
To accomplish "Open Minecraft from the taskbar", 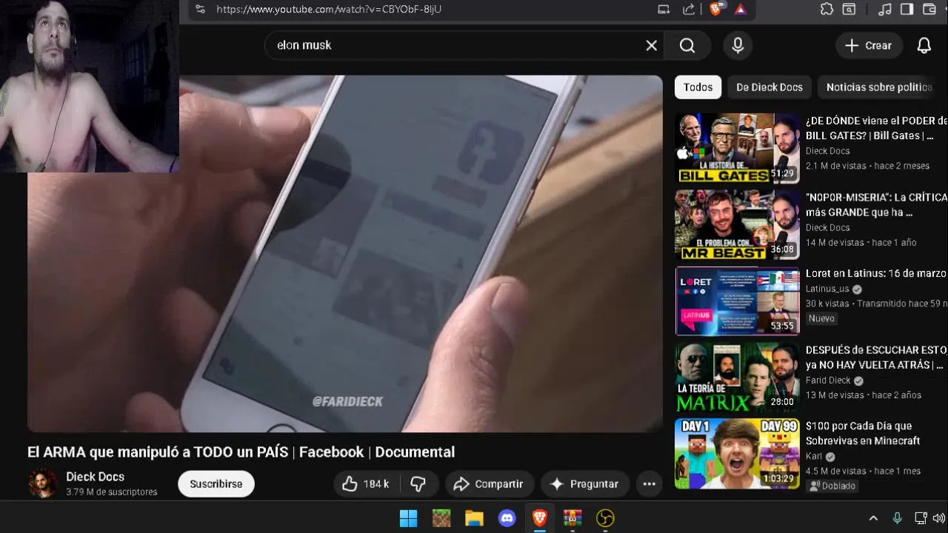I will pyautogui.click(x=441, y=518).
